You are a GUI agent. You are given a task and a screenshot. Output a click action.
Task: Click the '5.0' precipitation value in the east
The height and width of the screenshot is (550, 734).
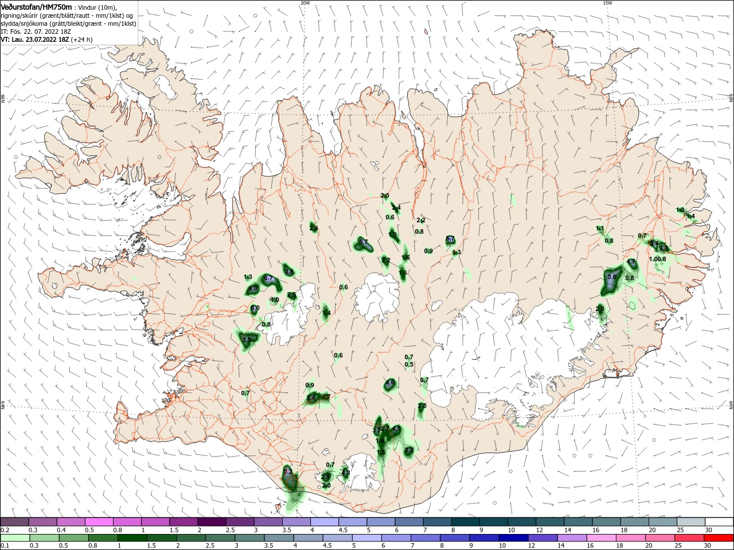click(611, 277)
